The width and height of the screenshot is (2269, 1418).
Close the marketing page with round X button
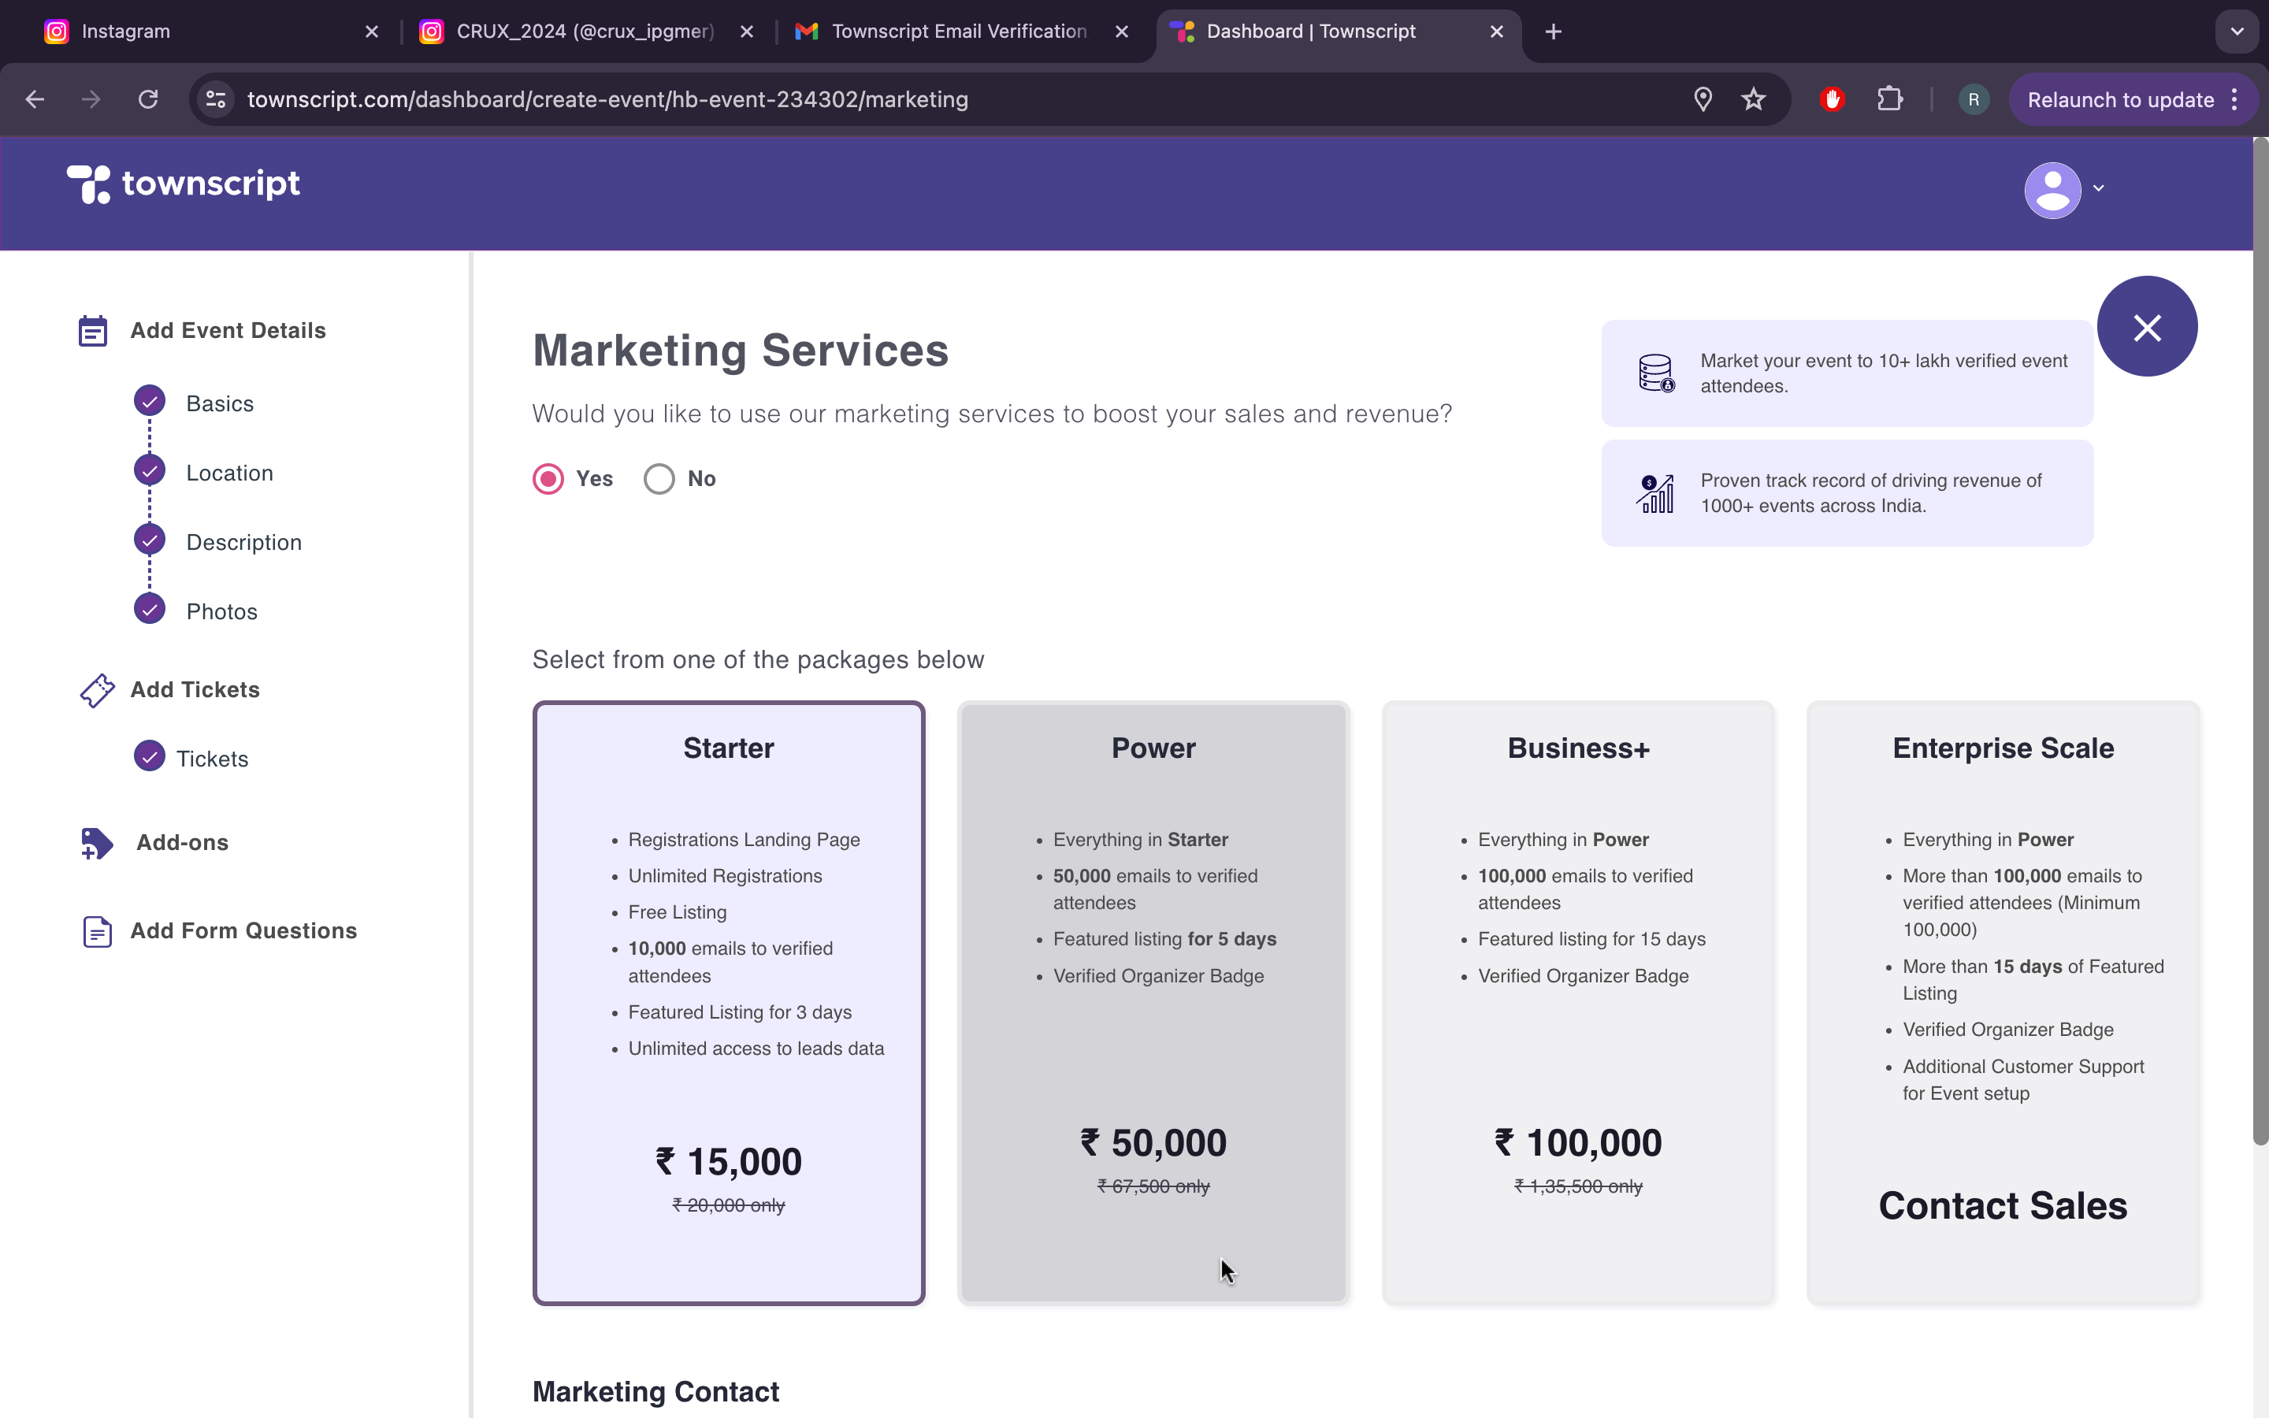click(2146, 327)
